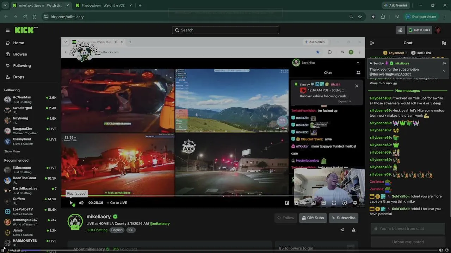Open sweatergxd channel in sidebar
The width and height of the screenshot is (451, 253).
[x=30, y=110]
